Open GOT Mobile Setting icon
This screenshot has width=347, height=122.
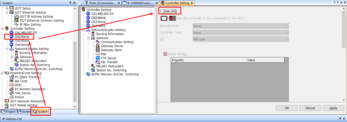pyautogui.click(x=7, y=105)
